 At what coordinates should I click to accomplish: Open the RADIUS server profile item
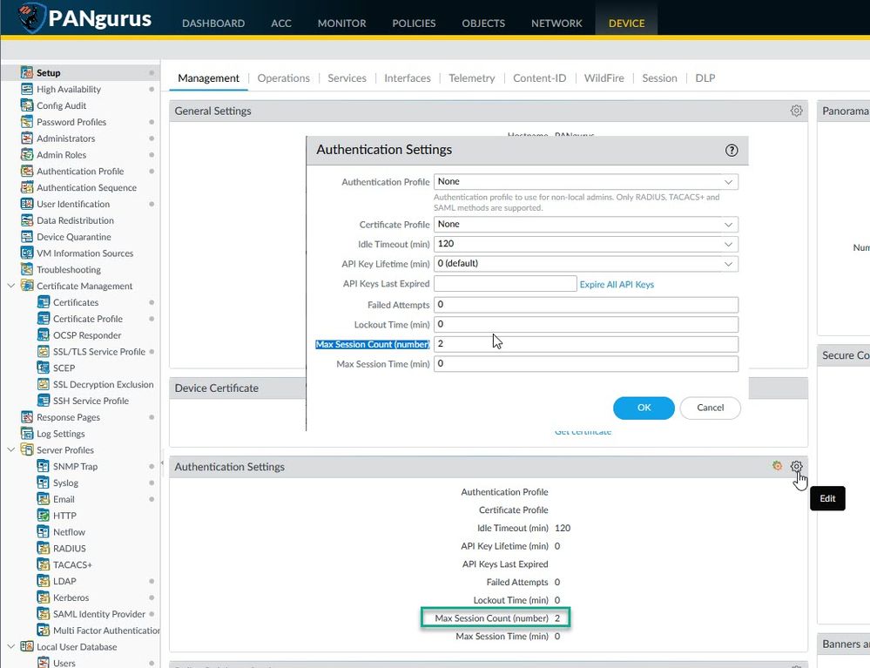point(69,548)
